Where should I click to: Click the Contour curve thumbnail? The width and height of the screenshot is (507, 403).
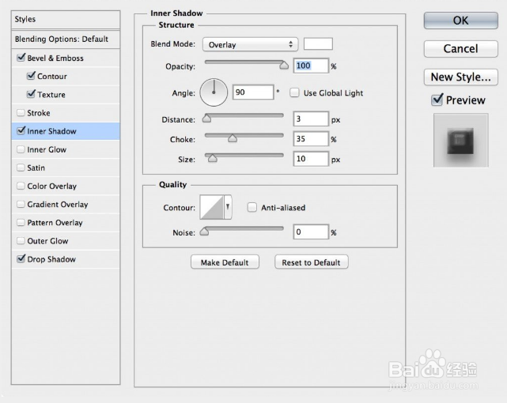212,207
